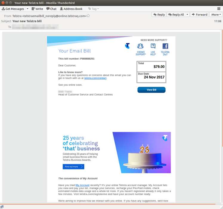Open the Tag dropdown
The image size is (223, 209).
coord(93,9)
